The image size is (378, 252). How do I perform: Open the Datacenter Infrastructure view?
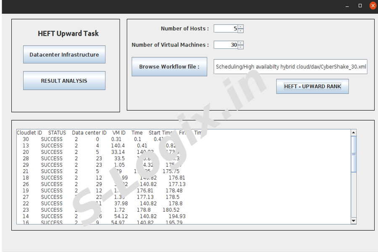(64, 54)
